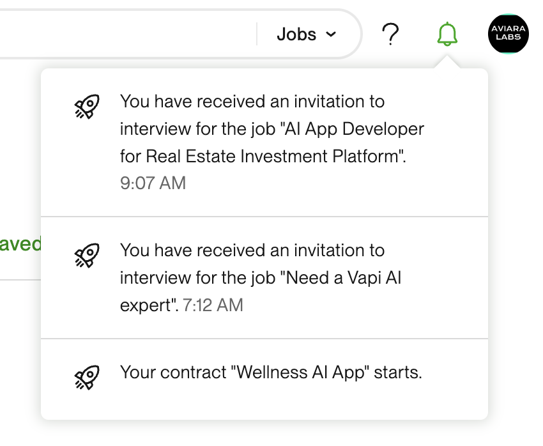Click the 9:07 AM notification timestamp
This screenshot has width=543, height=446.
click(153, 183)
